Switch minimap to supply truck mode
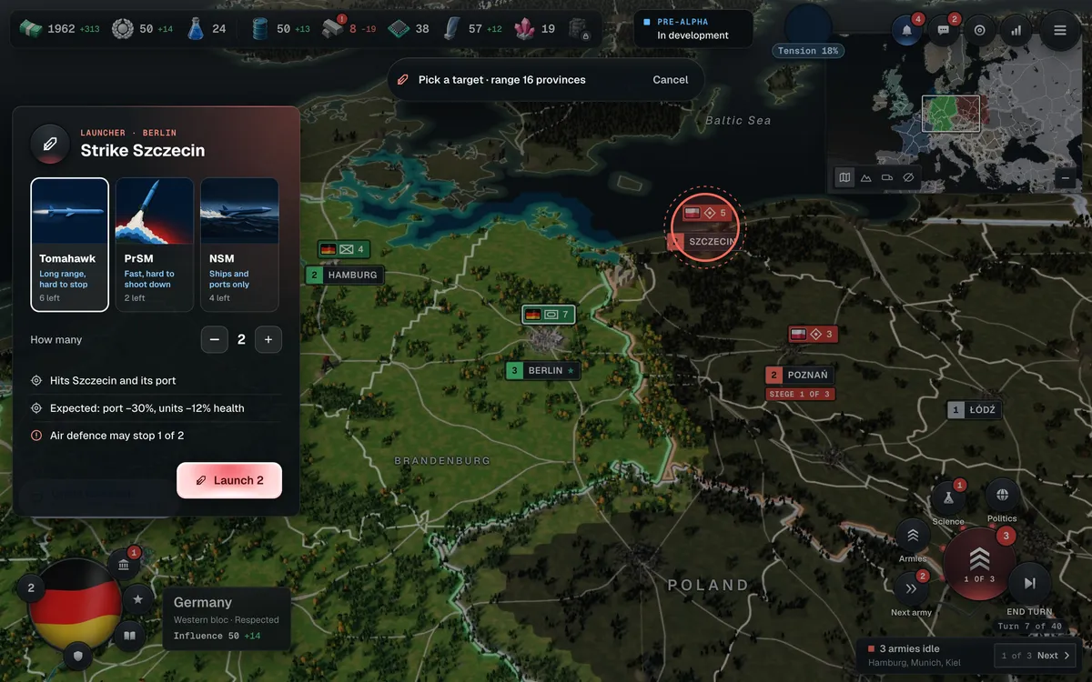The image size is (1092, 682). pyautogui.click(x=887, y=177)
